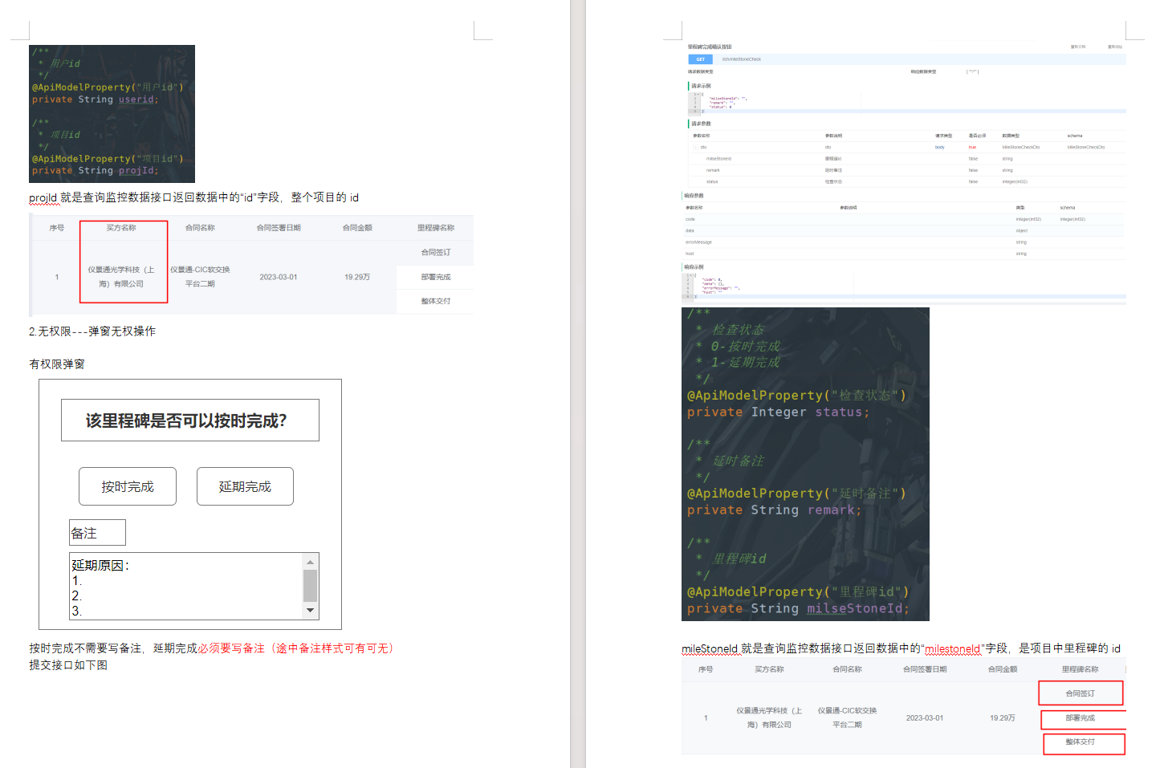The height and width of the screenshot is (768, 1160).
Task: Click 2023-03-01 cell in left-page table
Action: coord(279,277)
